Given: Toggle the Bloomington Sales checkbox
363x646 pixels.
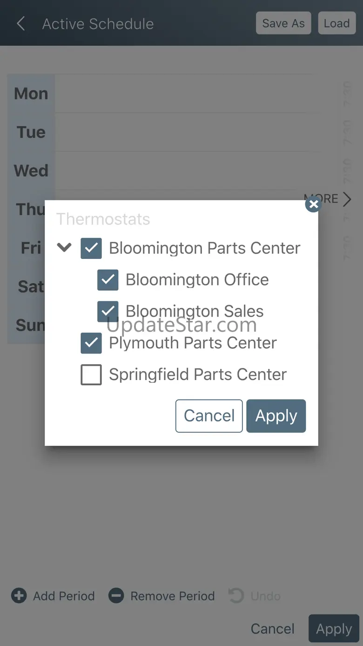Looking at the screenshot, I should 108,312.
